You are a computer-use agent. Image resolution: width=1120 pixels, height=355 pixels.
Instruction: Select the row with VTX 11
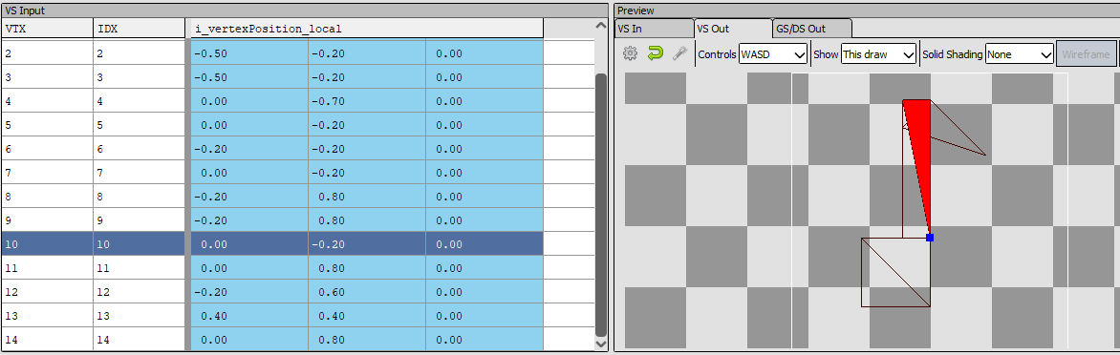coord(272,268)
